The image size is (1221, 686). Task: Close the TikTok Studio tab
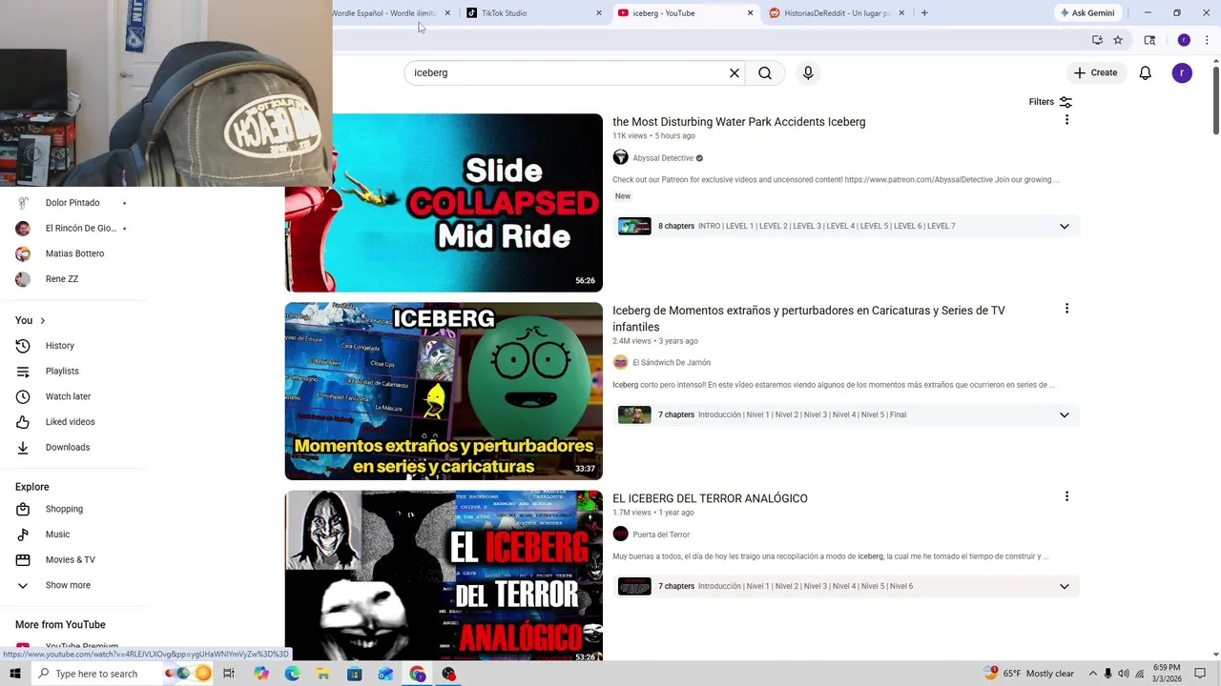click(x=599, y=13)
